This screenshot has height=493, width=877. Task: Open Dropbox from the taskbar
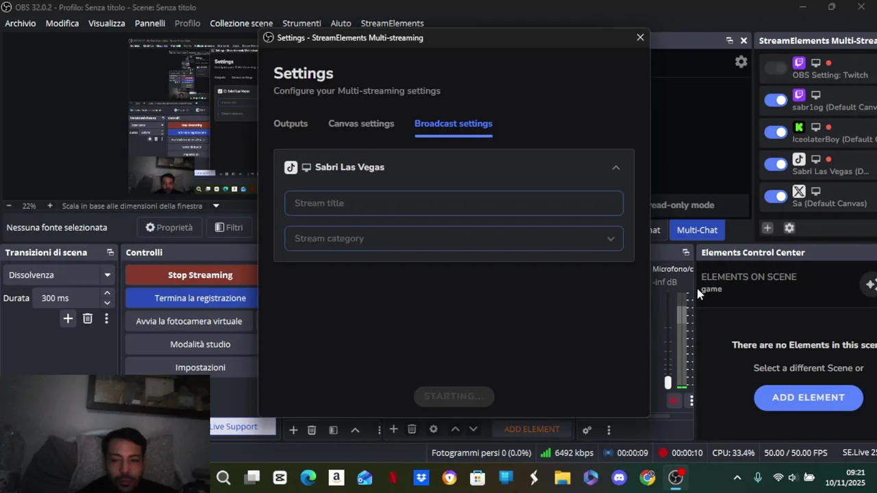[421, 477]
